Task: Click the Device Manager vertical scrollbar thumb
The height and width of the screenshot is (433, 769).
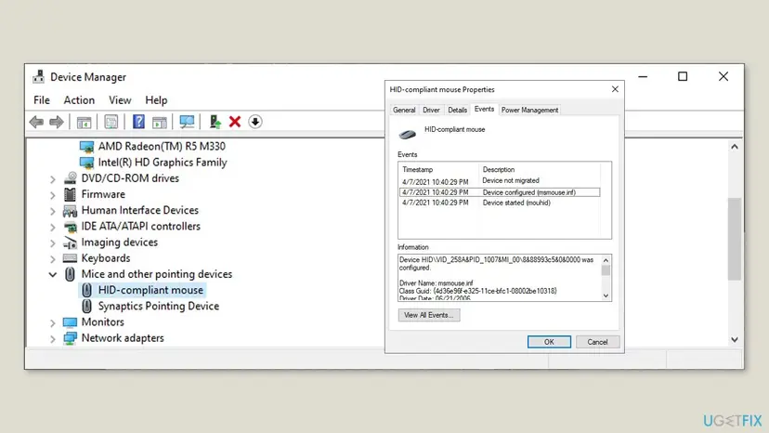Action: pyautogui.click(x=735, y=239)
